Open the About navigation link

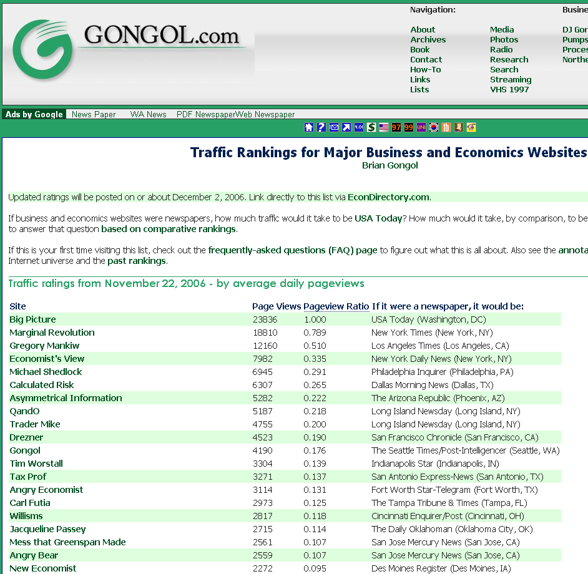[423, 29]
